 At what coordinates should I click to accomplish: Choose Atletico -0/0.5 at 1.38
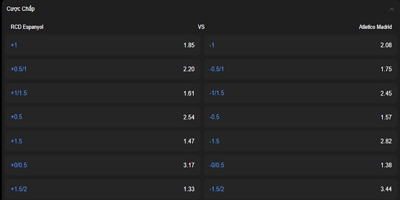pos(300,165)
